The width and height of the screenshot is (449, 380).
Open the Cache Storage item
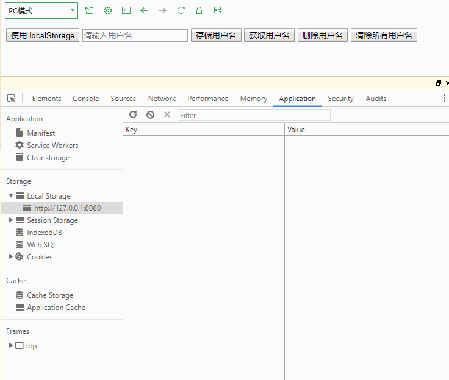pos(50,295)
